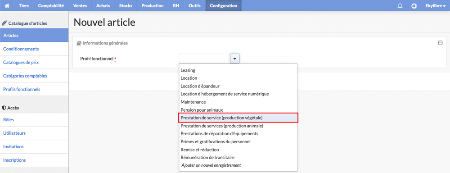Choose Location d'hébergement de service numérique

point(238,94)
